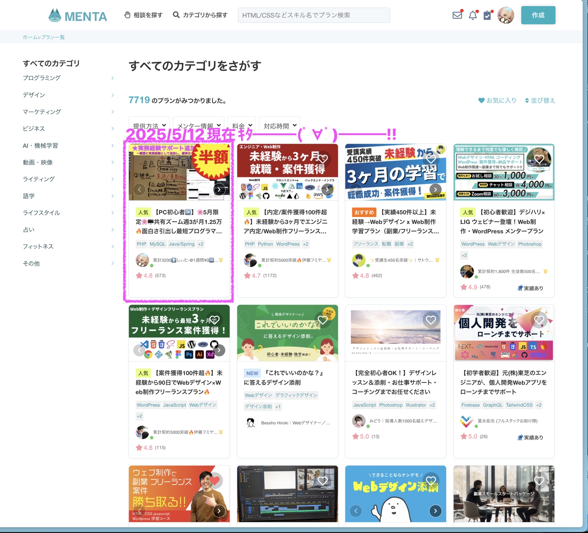Open the clipboard checklist icon in the header
Viewport: 588px width, 533px height.
[487, 15]
